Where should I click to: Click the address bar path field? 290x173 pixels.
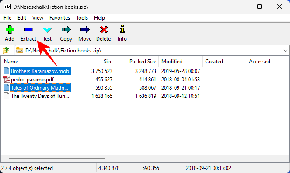pos(152,50)
